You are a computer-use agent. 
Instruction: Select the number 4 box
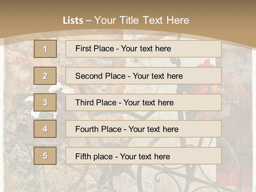point(45,129)
